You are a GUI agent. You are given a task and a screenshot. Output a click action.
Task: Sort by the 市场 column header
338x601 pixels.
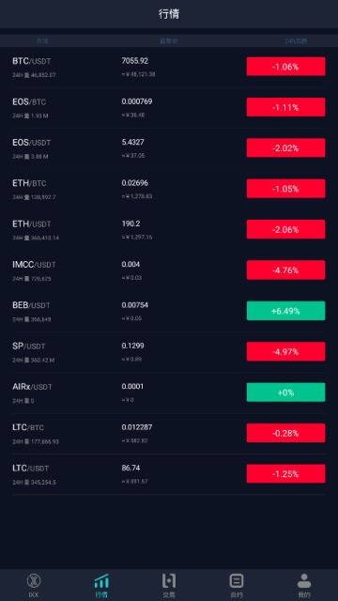point(42,41)
